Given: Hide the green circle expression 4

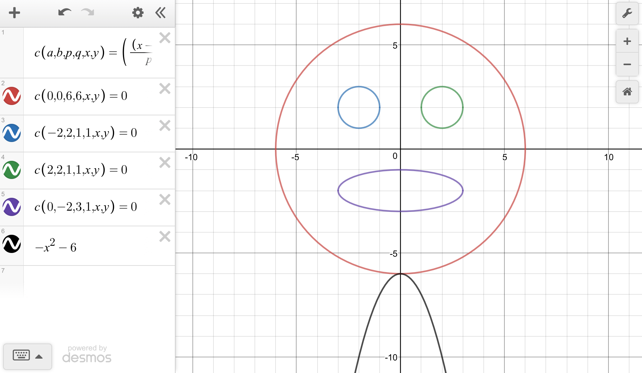Looking at the screenshot, I should pos(12,170).
